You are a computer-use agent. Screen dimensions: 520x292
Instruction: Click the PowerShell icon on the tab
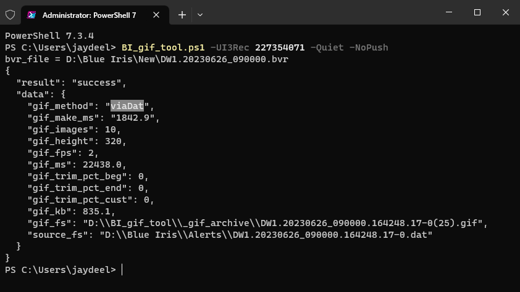click(31, 15)
